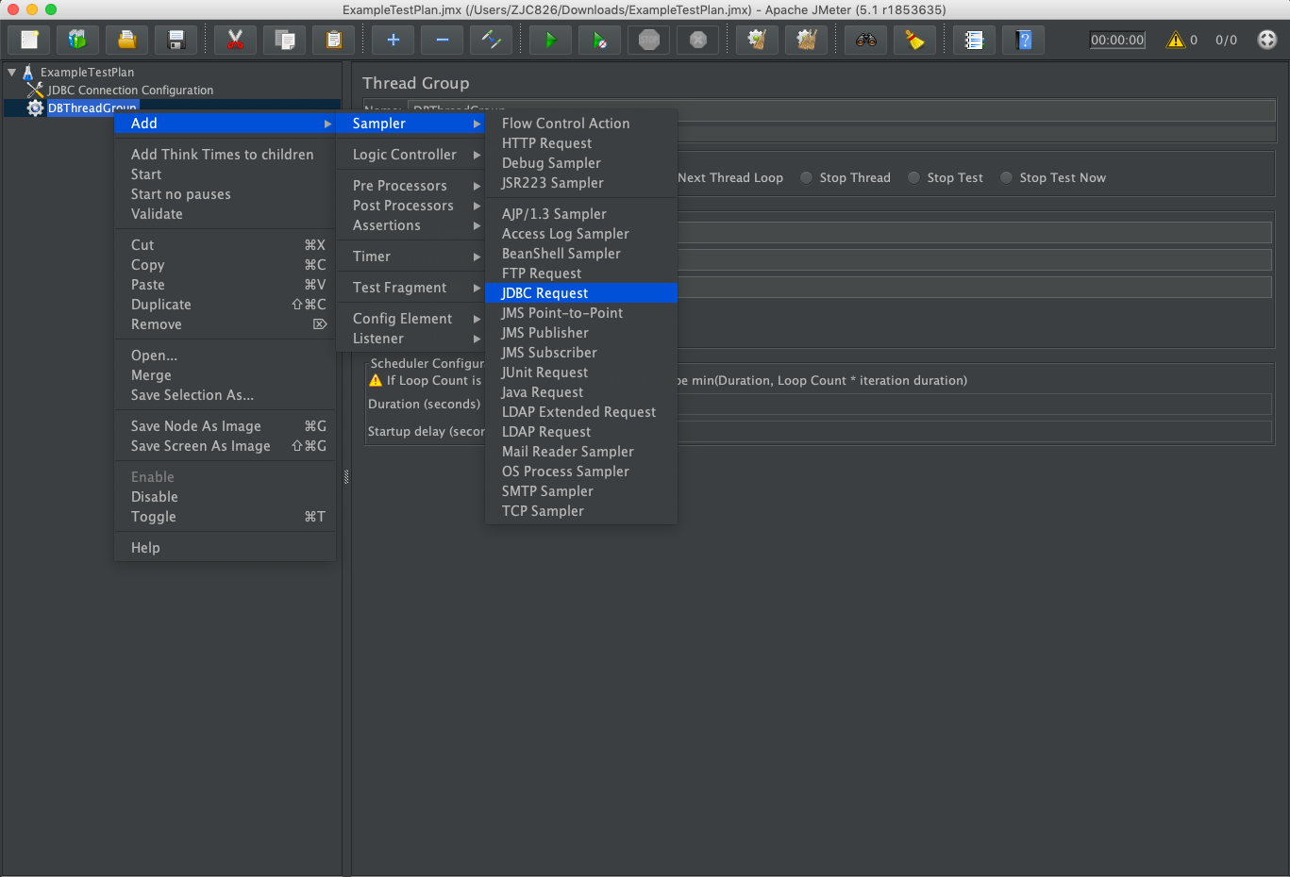
Task: Expand the Config Element submenu
Action: pos(410,319)
